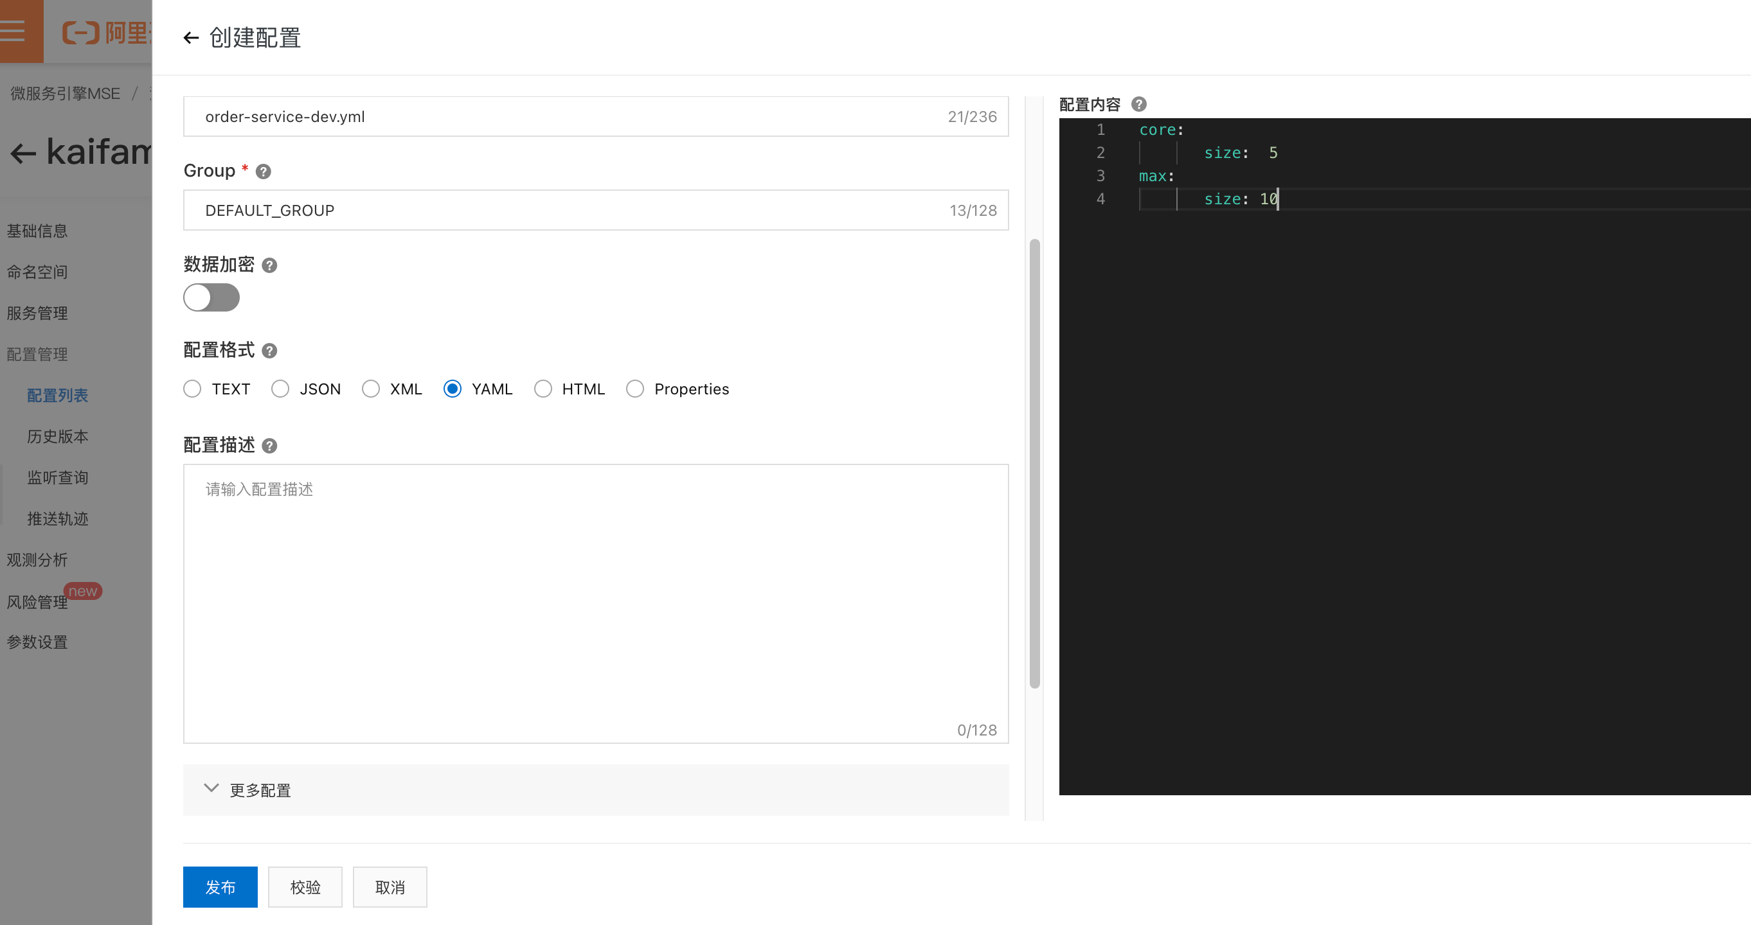
Task: Toggle the 数据加密 switch
Action: coord(211,297)
